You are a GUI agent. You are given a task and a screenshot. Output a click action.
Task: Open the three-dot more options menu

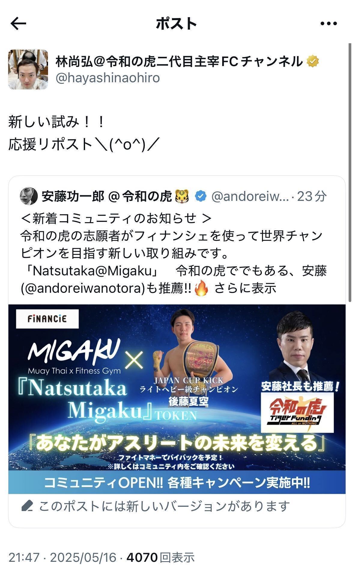[329, 23]
